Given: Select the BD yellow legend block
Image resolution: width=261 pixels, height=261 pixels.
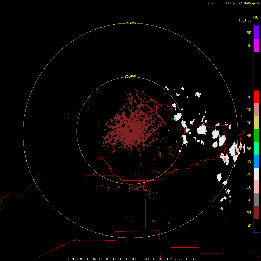Looking at the screenshot, I should pos(256,123).
